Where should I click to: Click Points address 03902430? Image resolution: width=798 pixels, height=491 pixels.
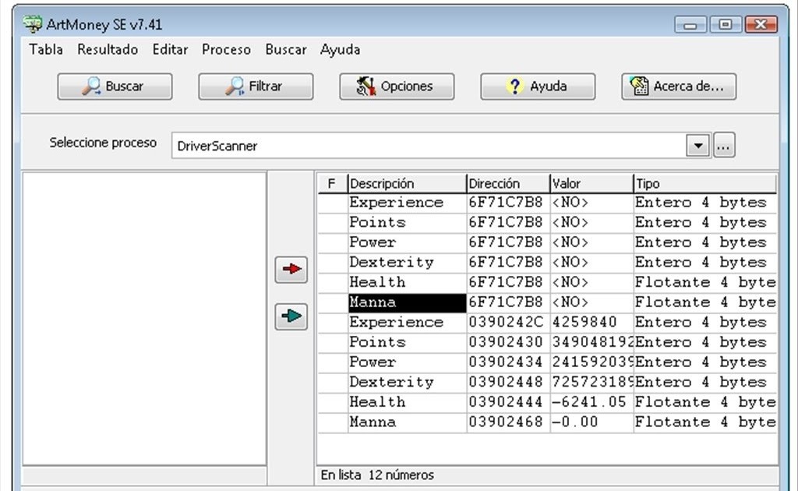[506, 342]
